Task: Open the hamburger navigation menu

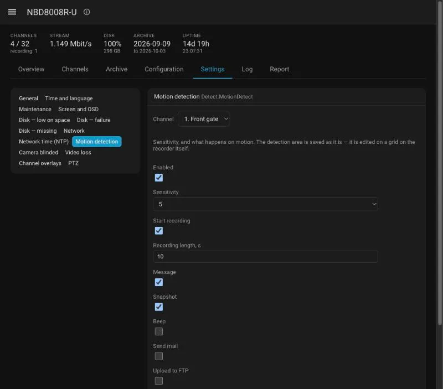Action: click(12, 12)
